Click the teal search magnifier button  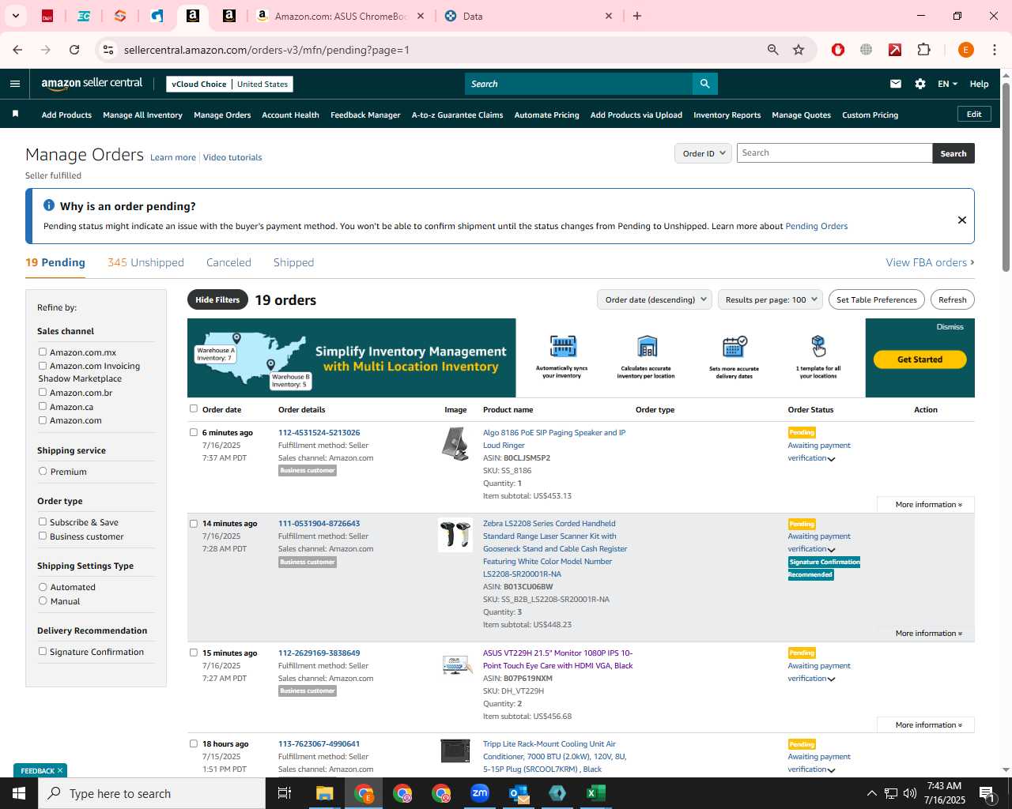[704, 84]
